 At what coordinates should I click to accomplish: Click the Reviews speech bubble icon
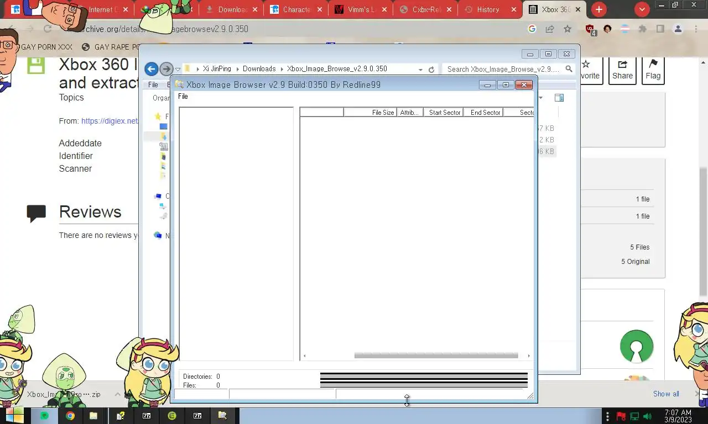[x=36, y=213]
